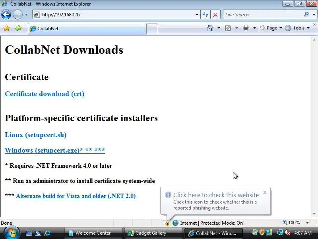The height and width of the screenshot is (239, 318).
Task: Stop loading with the red X icon
Action: tap(215, 15)
